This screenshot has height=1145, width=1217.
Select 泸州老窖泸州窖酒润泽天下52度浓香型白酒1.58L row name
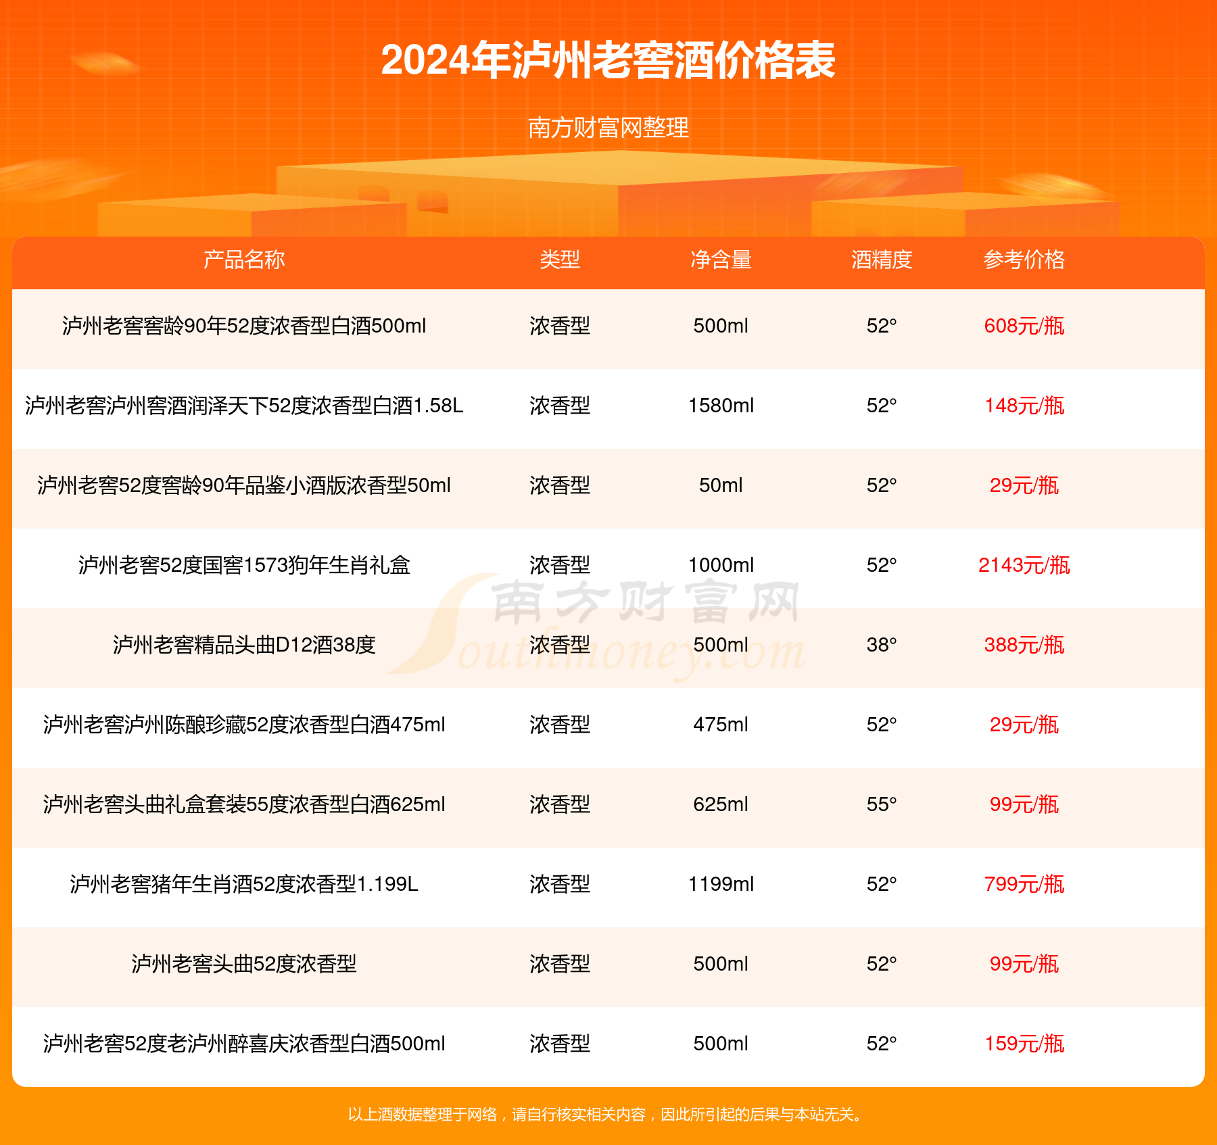pyautogui.click(x=244, y=406)
